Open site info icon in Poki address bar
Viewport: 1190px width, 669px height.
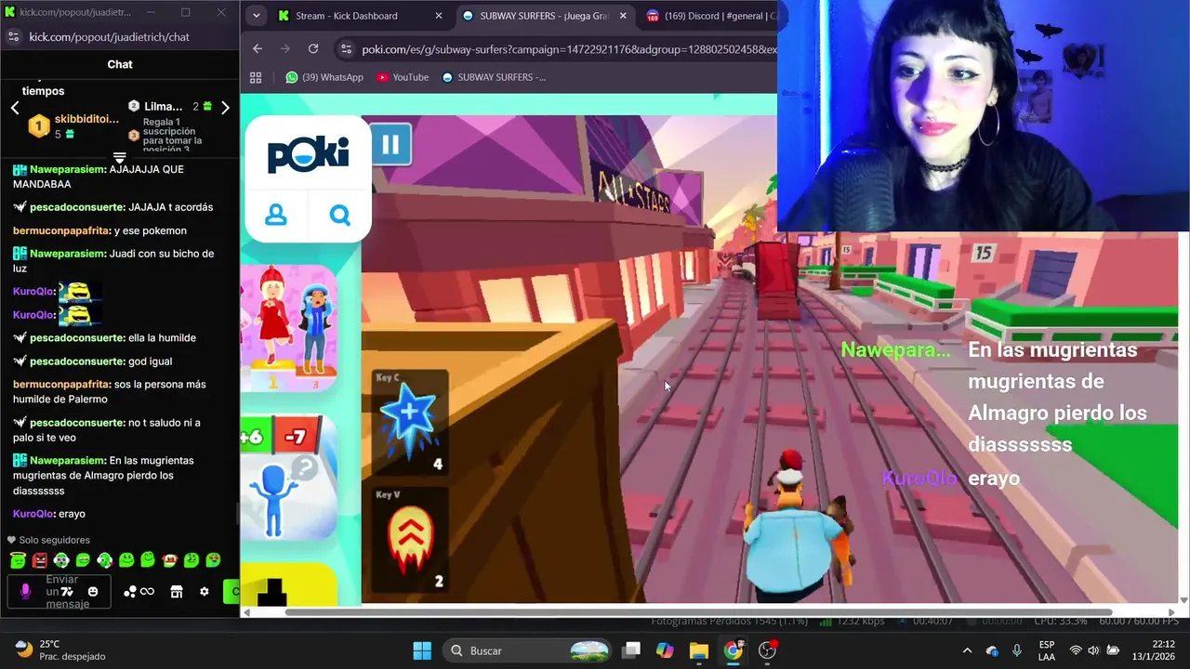click(x=346, y=49)
